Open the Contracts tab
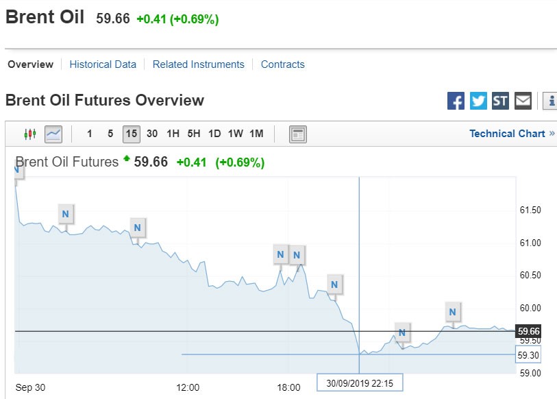Viewport: 557px width, 399px height. tap(282, 64)
